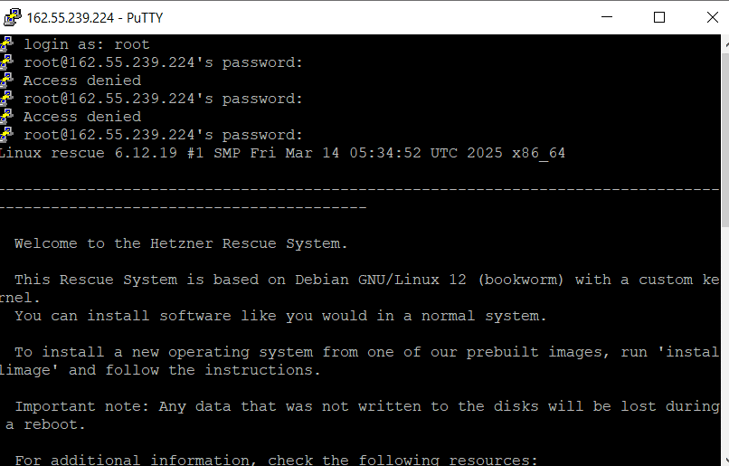Open the PuTTY system menu icon in title bar
Viewport: 729px width, 466px height.
click(13, 18)
